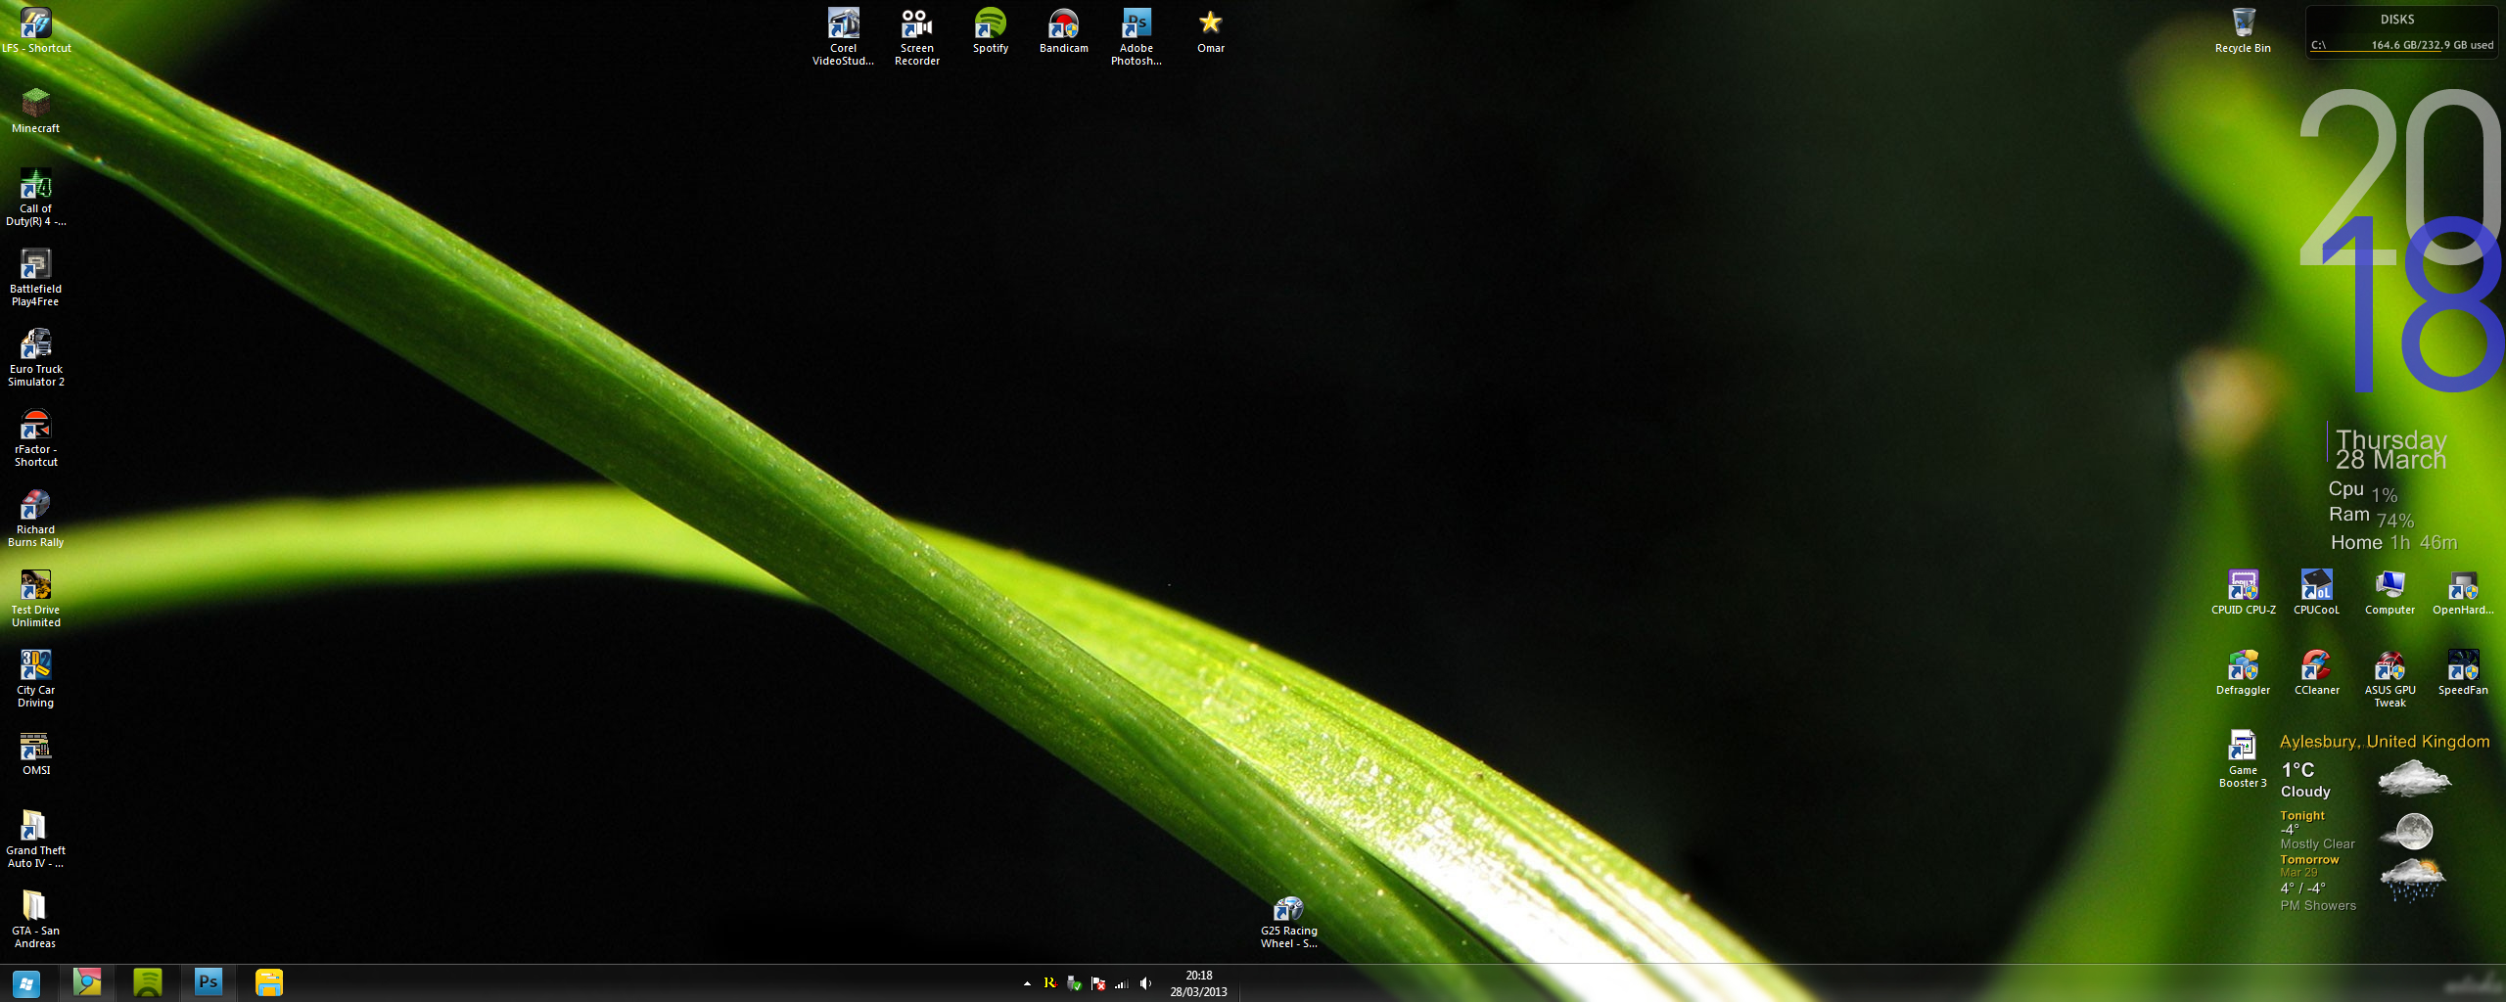The width and height of the screenshot is (2506, 1002).
Task: Click the Ram 74% usage readout
Action: click(x=2372, y=517)
